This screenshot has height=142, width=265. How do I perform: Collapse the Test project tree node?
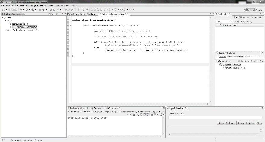[x=3, y=17]
